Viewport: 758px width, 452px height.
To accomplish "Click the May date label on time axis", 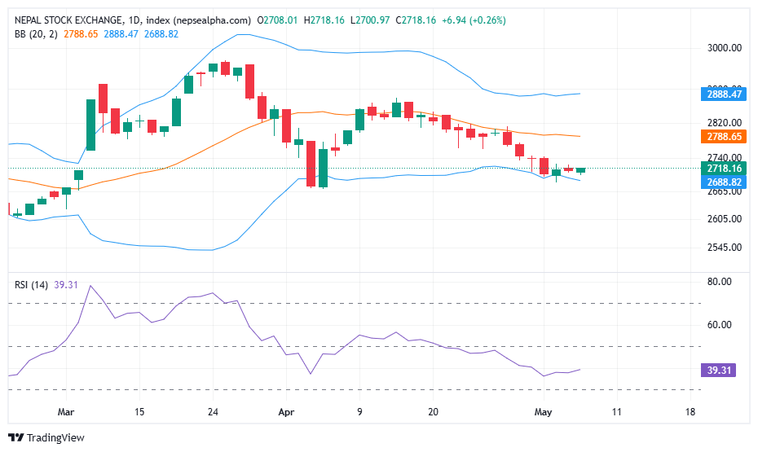I will pyautogui.click(x=543, y=412).
